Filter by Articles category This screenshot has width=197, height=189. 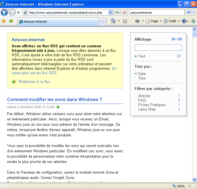click(144, 96)
